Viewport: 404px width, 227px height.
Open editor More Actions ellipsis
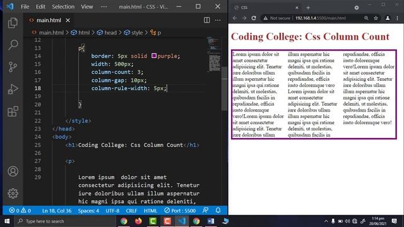pos(218,20)
